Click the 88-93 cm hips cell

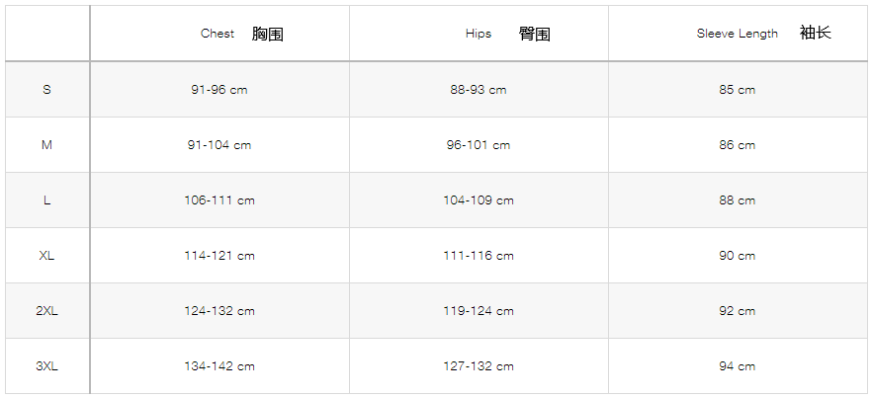pos(479,90)
